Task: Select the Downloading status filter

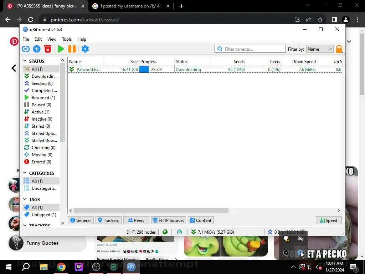Action: tap(41, 76)
